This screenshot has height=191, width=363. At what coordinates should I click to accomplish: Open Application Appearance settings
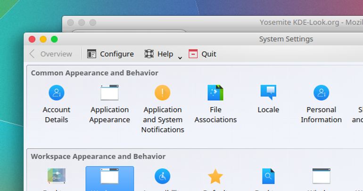pos(109,104)
